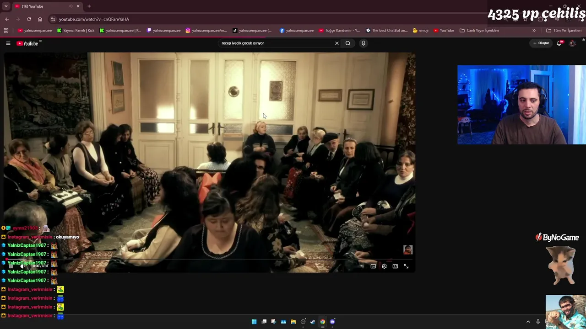Open video player settings gear
This screenshot has width=586, height=329.
pos(384,266)
